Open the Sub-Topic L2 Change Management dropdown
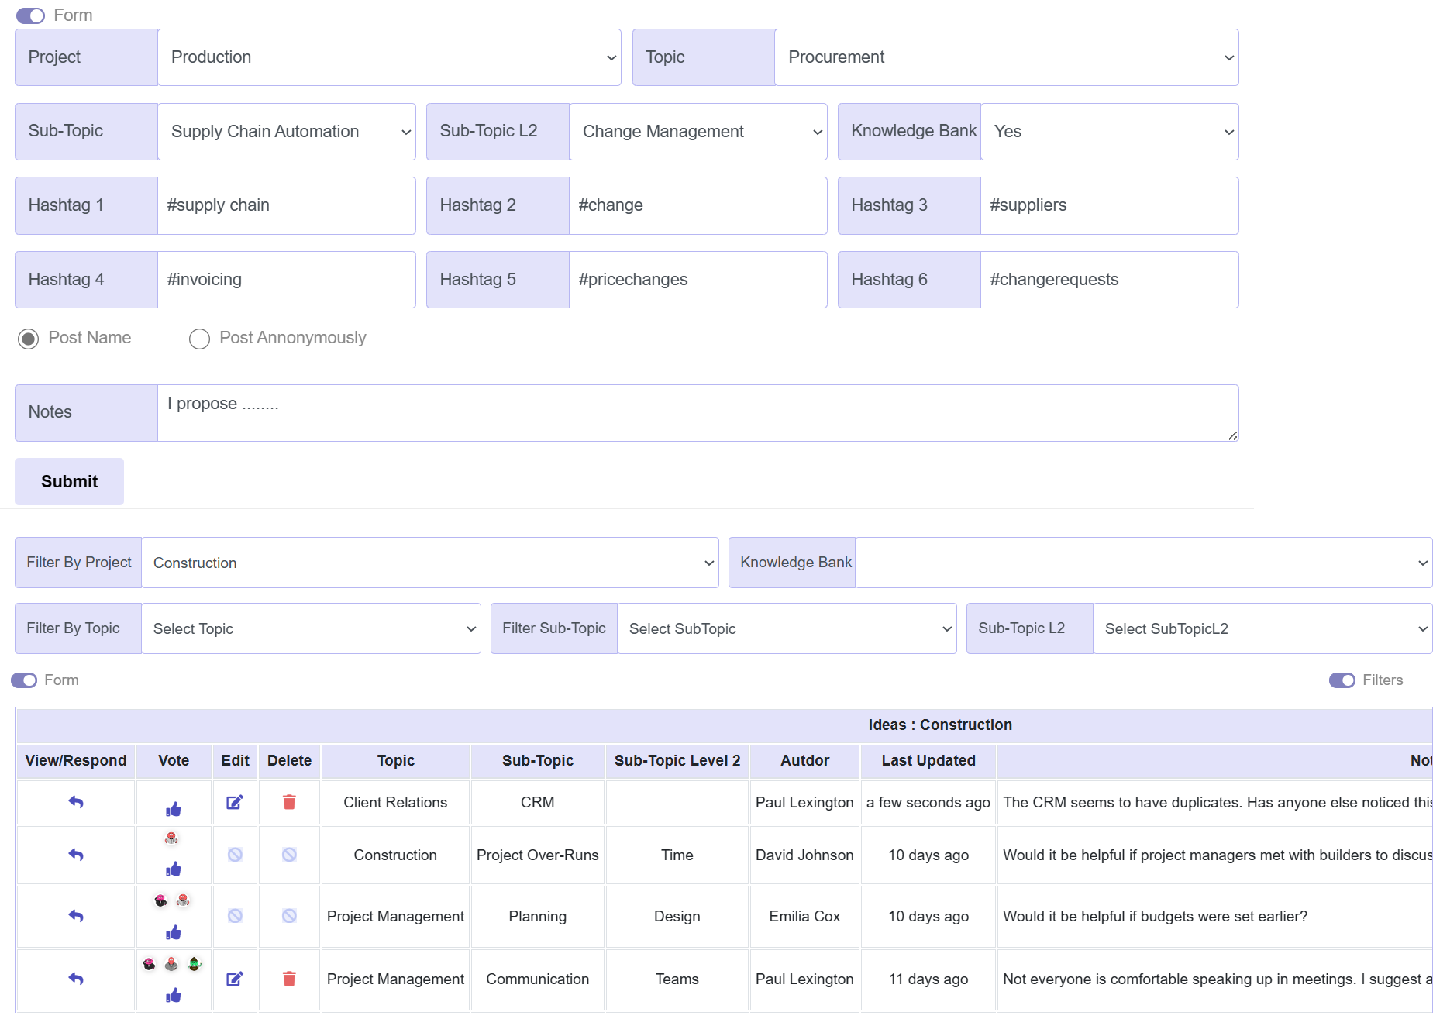The image size is (1433, 1019). [x=698, y=132]
